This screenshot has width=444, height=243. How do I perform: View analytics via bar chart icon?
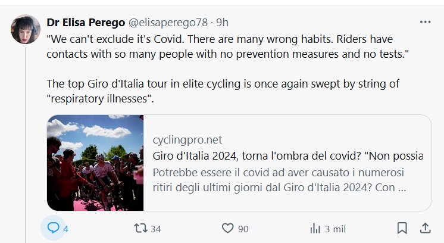tap(315, 228)
